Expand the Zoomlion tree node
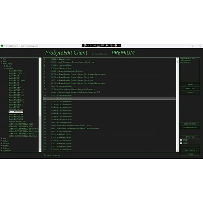Image resolution: width=203 pixels, height=203 pixels. point(2,151)
